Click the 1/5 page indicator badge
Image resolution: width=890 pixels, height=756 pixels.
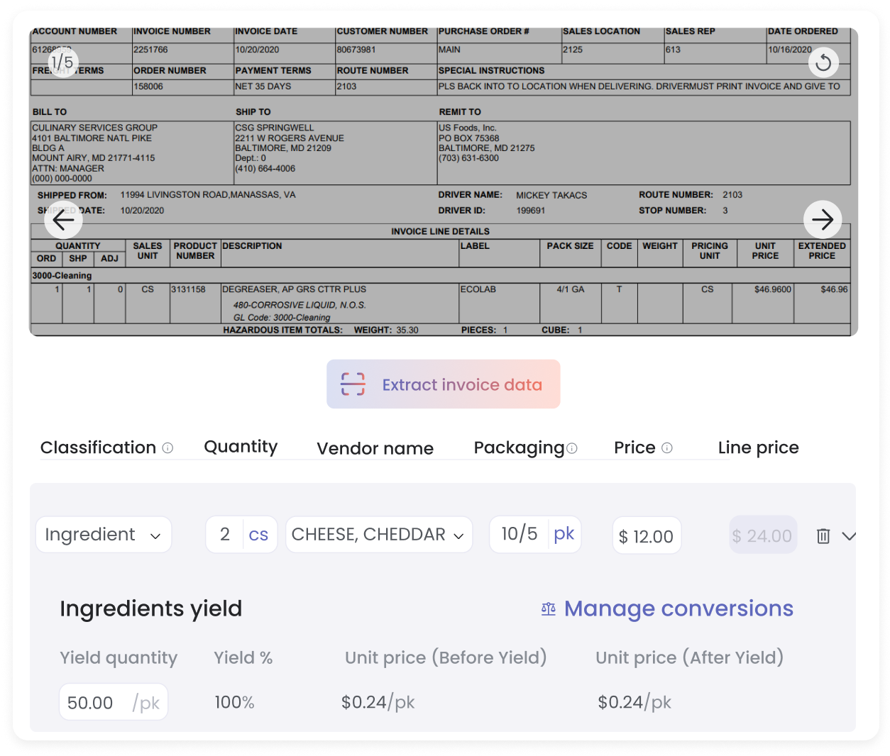point(62,62)
